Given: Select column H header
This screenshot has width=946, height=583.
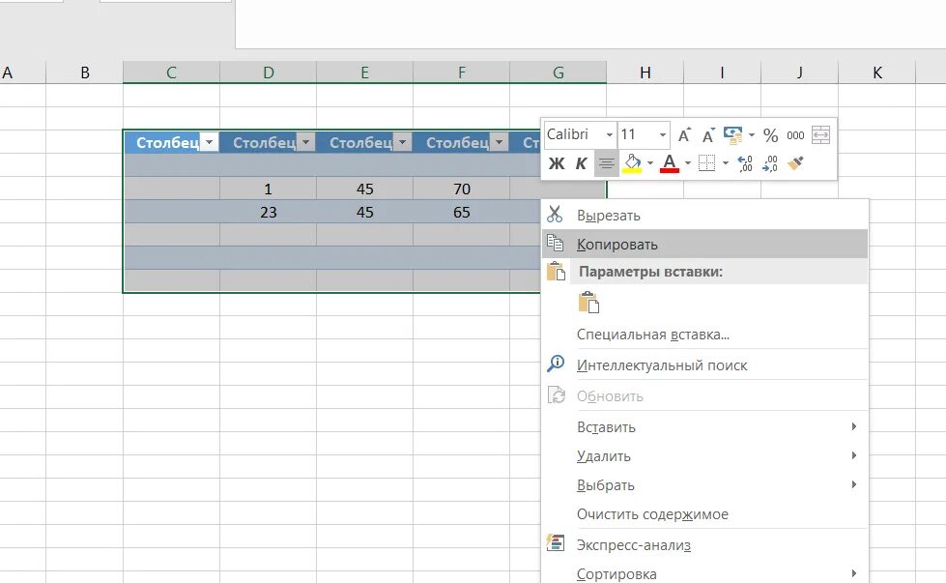Looking at the screenshot, I should coord(645,73).
